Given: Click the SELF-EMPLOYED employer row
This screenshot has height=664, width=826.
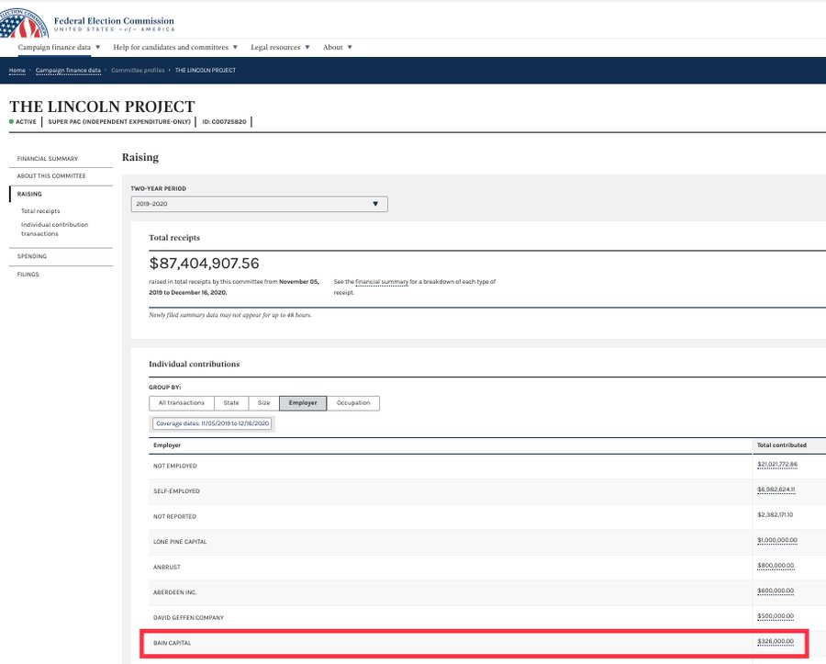Looking at the screenshot, I should [487, 491].
